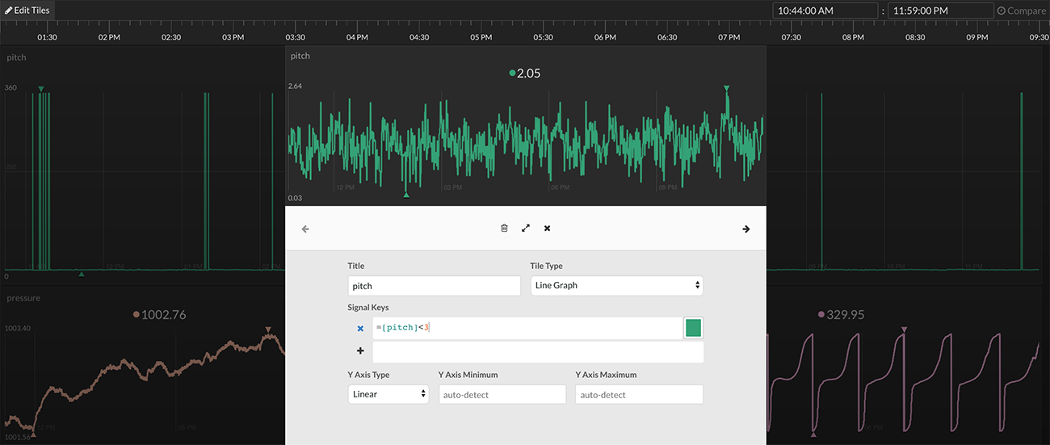Remove the pitch signal key with blue X

point(360,328)
